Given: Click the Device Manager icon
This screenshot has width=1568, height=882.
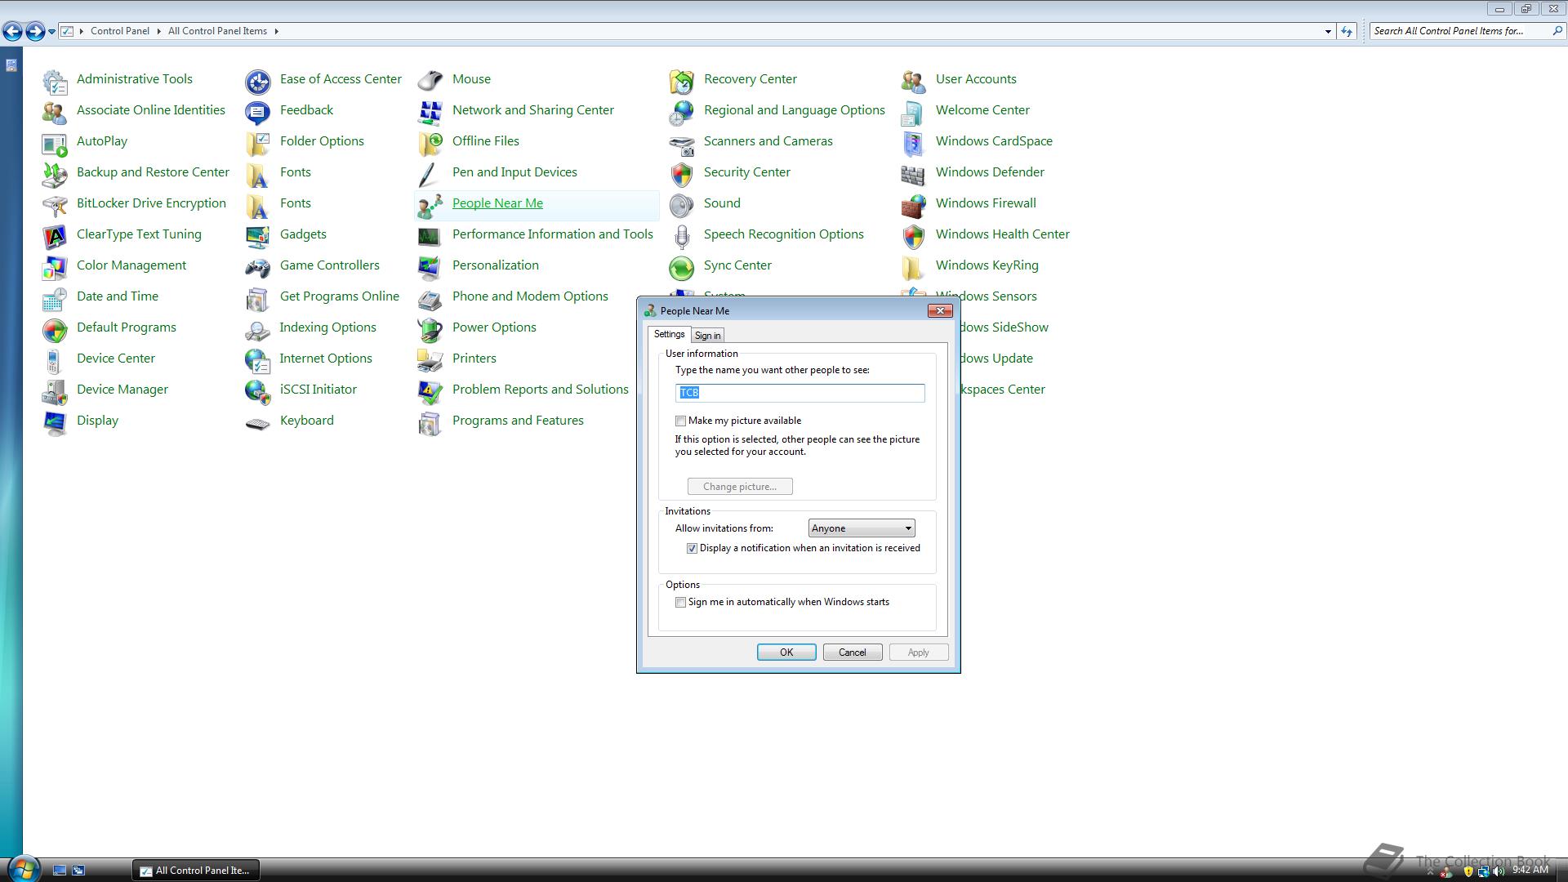Looking at the screenshot, I should 55,391.
